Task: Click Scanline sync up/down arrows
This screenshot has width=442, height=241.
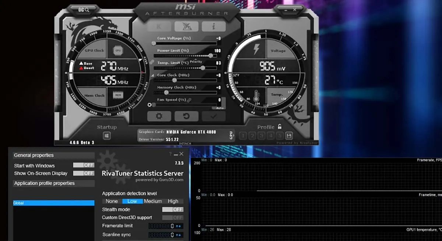Action: pos(179,235)
